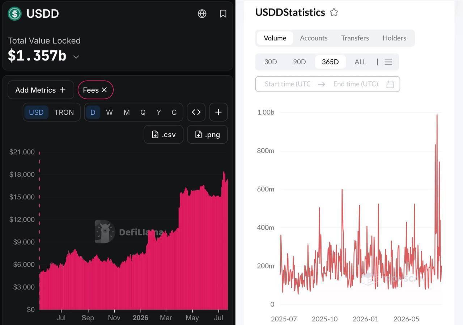The width and height of the screenshot is (463, 325).
Task: Click Add Metrics button
Action: [41, 90]
